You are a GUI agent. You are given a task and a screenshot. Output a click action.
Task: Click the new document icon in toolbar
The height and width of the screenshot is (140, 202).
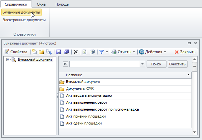coord(34,52)
